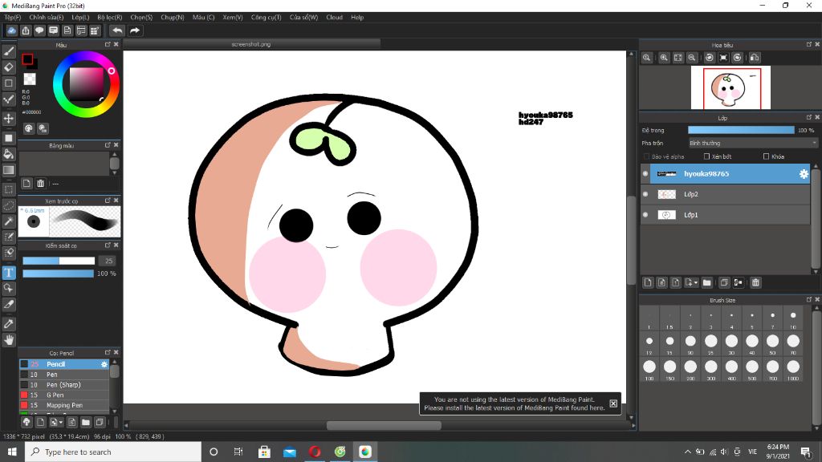Open settings gear of hyouka98765 layer
822x462 pixels.
click(803, 173)
